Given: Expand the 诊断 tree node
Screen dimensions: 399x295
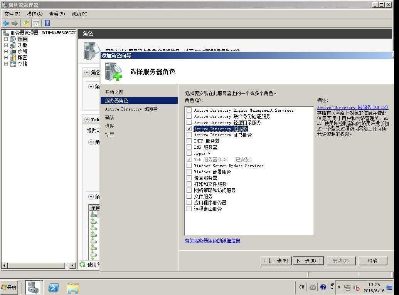Looking at the screenshot, I should (x=6, y=51).
